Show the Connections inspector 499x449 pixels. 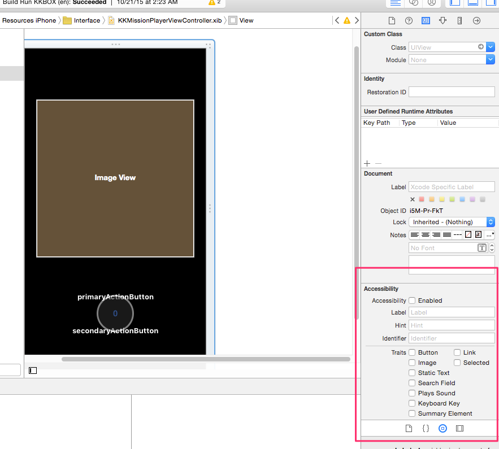coord(476,20)
